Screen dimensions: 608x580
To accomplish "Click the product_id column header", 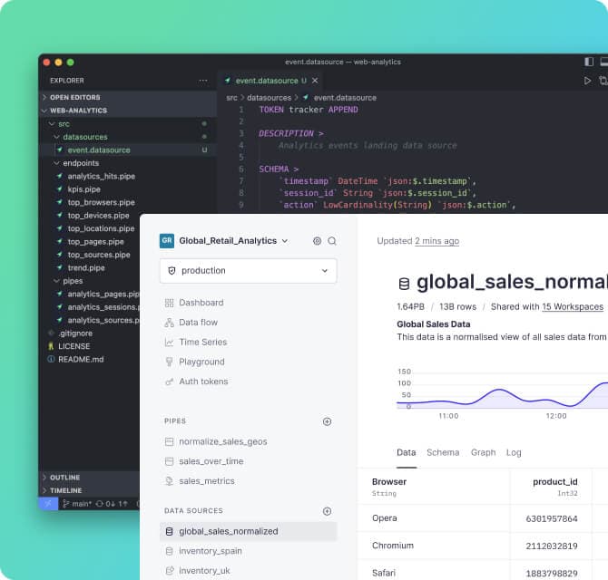I will (554, 481).
